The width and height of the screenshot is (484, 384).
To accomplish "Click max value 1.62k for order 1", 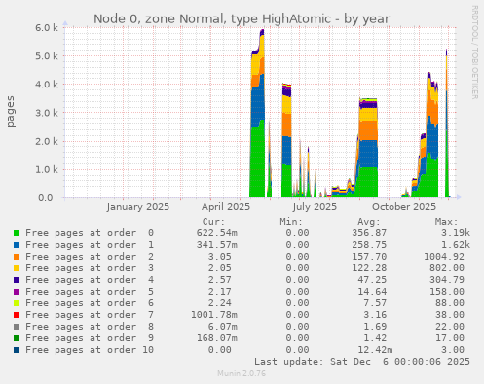I will [456, 245].
